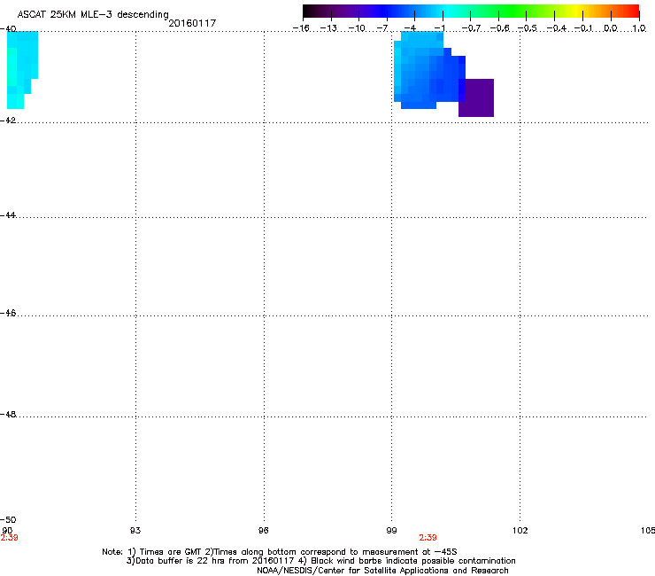Click the 90 longitude axis label
The image size is (655, 576).
tap(7, 531)
